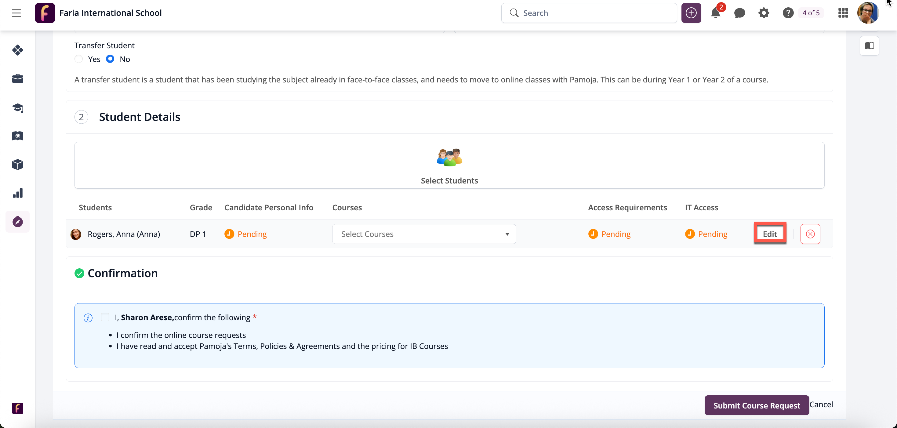Open the user profile avatar menu

pyautogui.click(x=868, y=13)
